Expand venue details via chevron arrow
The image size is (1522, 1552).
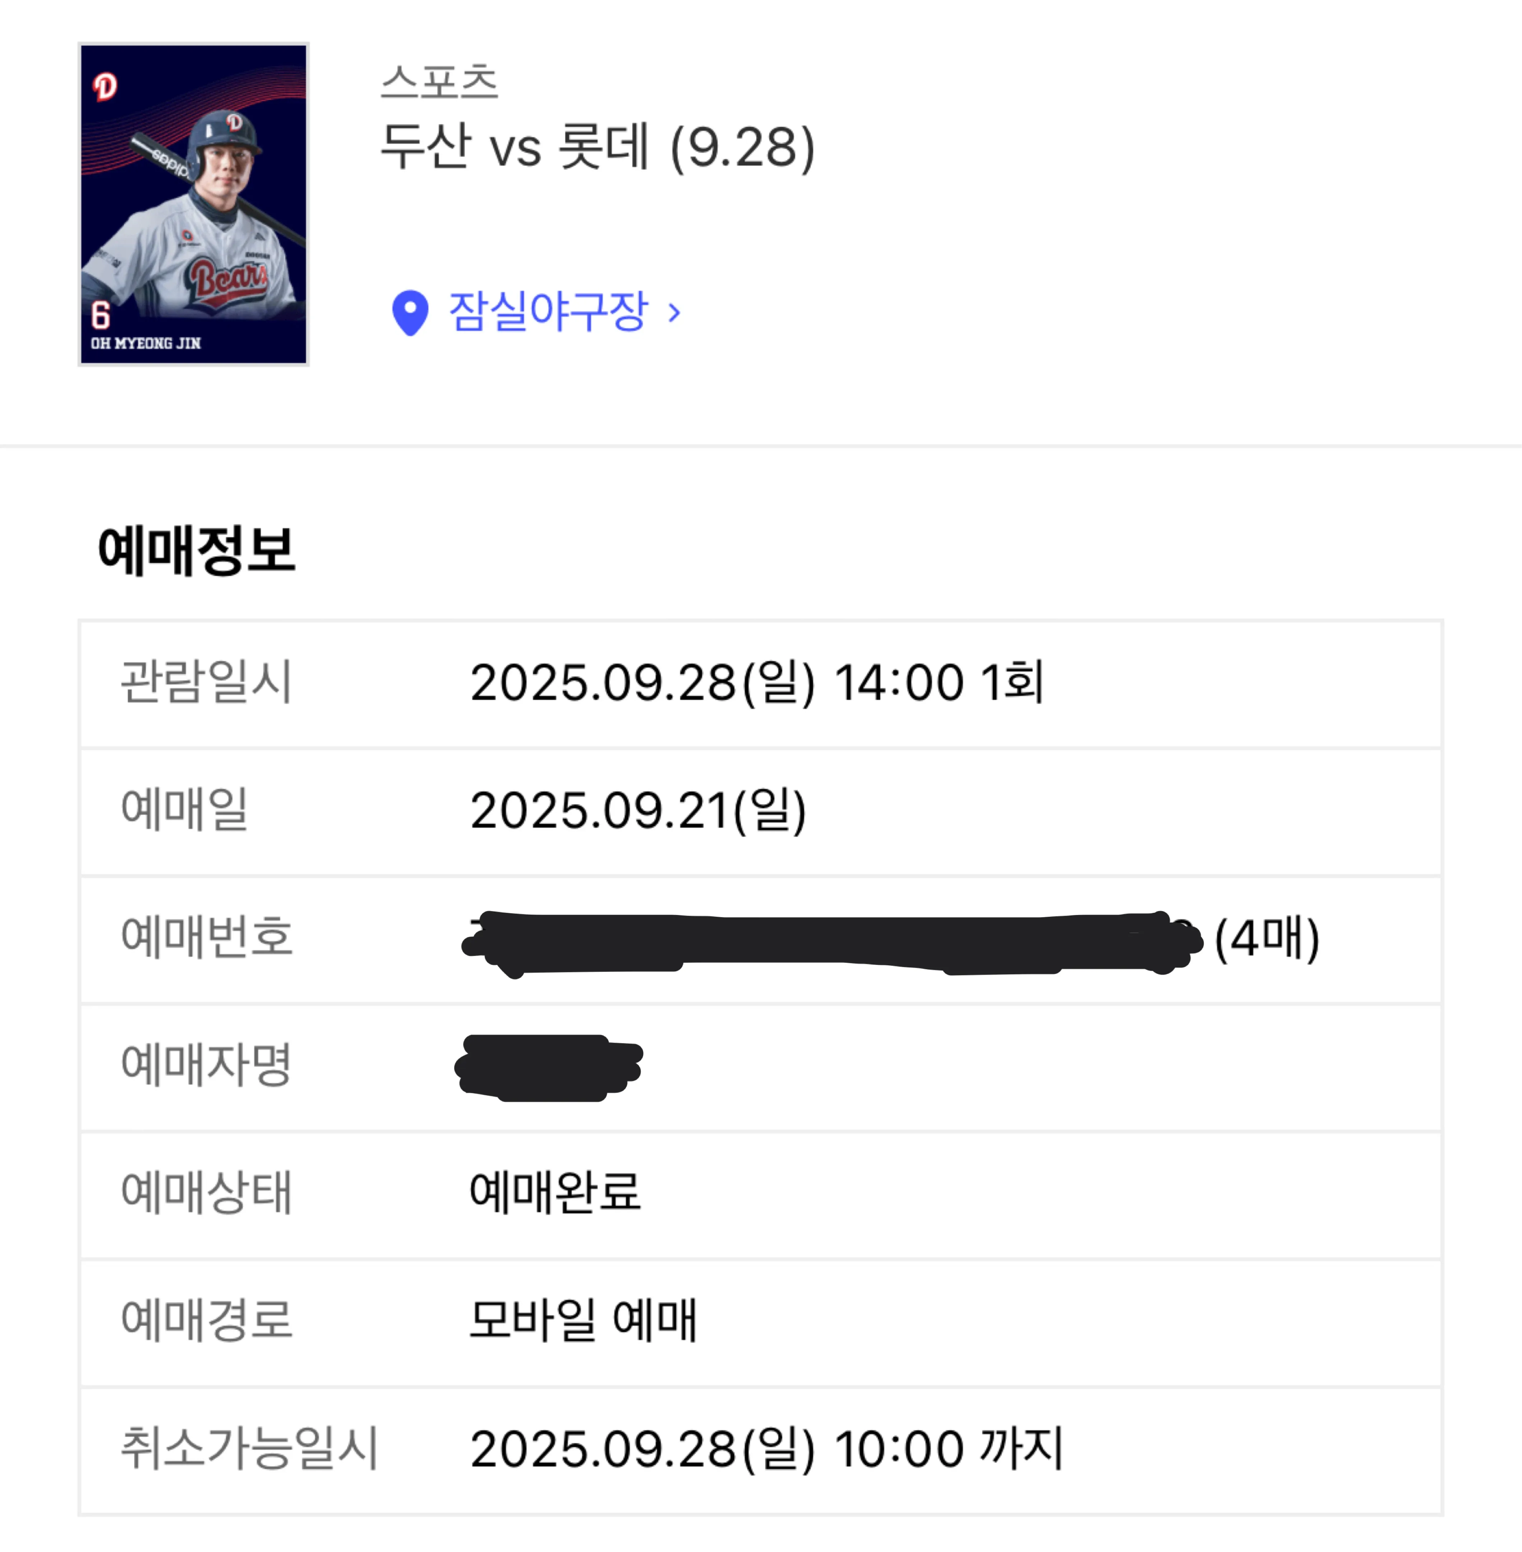pyautogui.click(x=674, y=313)
